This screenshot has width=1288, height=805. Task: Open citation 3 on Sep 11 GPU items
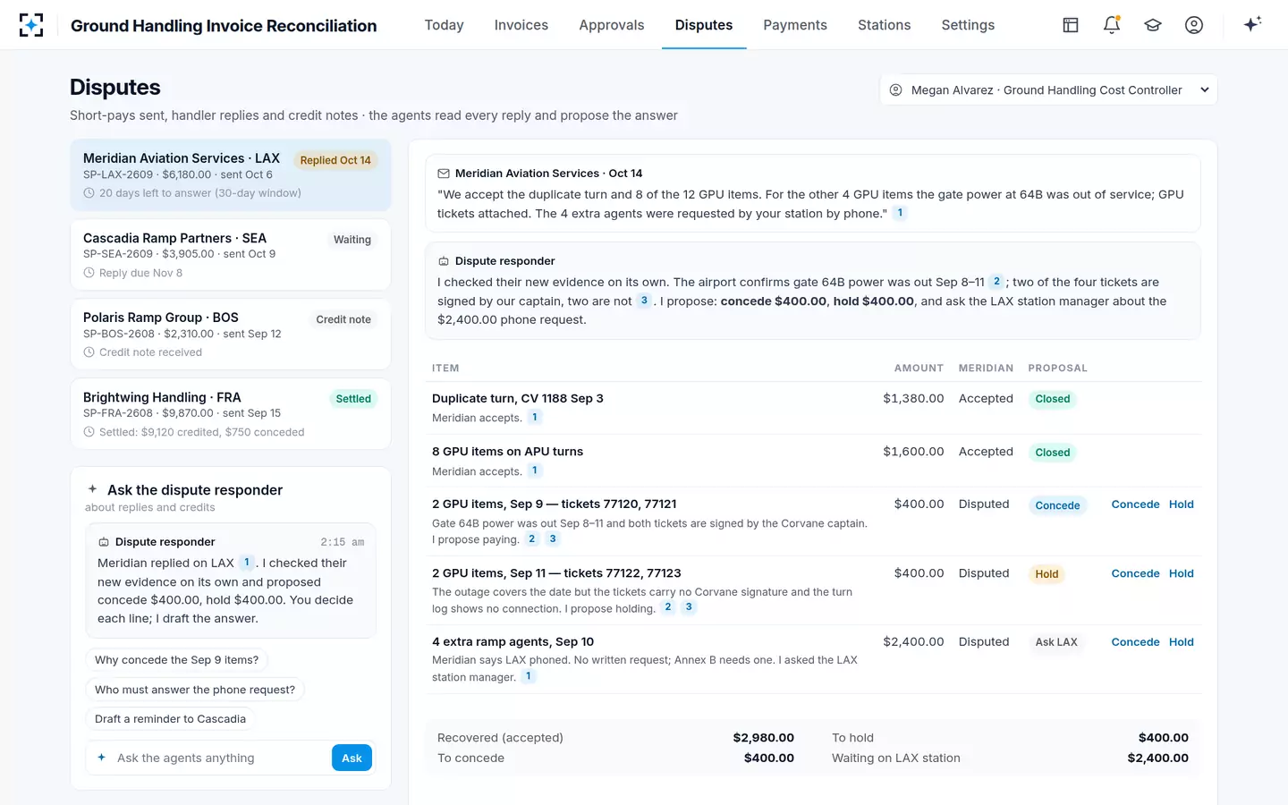point(689,607)
